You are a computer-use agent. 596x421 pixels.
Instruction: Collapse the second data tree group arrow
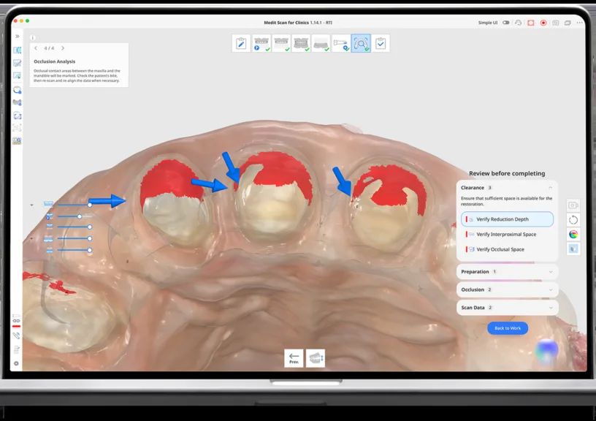coord(31,239)
